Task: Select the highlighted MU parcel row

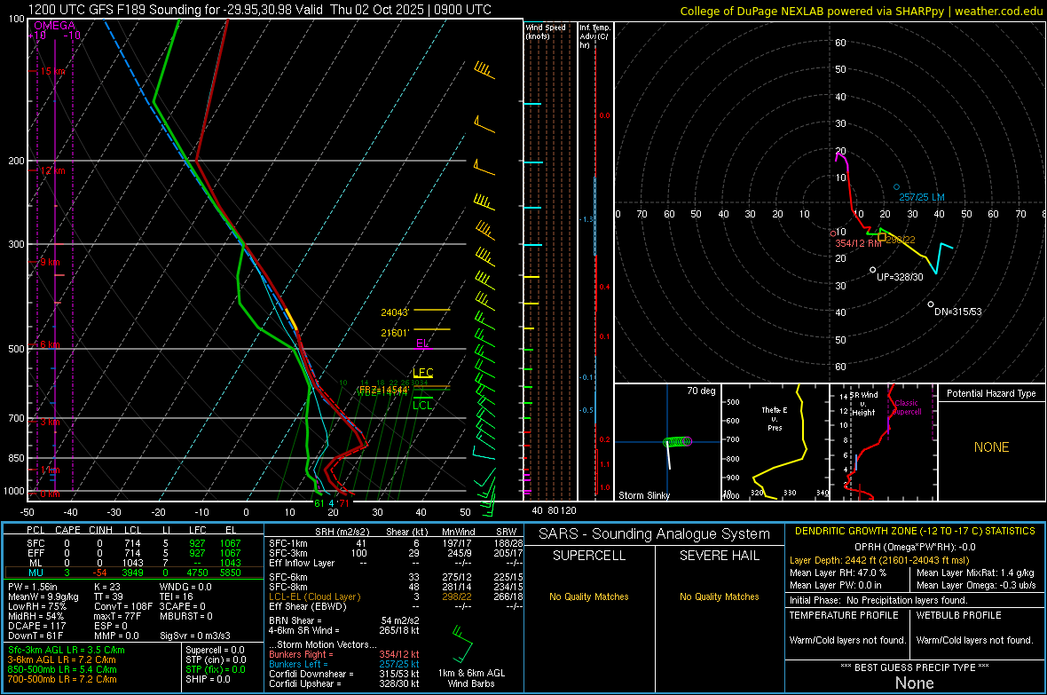Action: pos(134,573)
